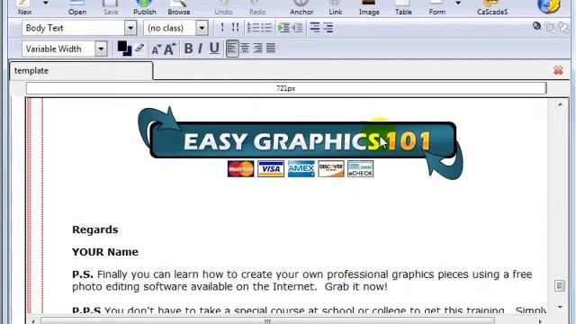Open the (no class) dropdown

[202, 28]
